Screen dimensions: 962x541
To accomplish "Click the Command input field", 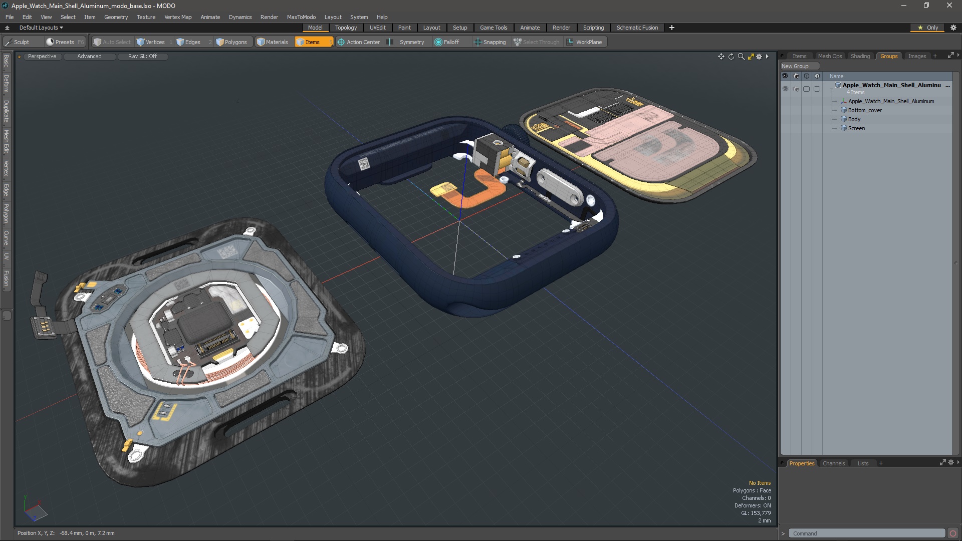I will (x=866, y=533).
